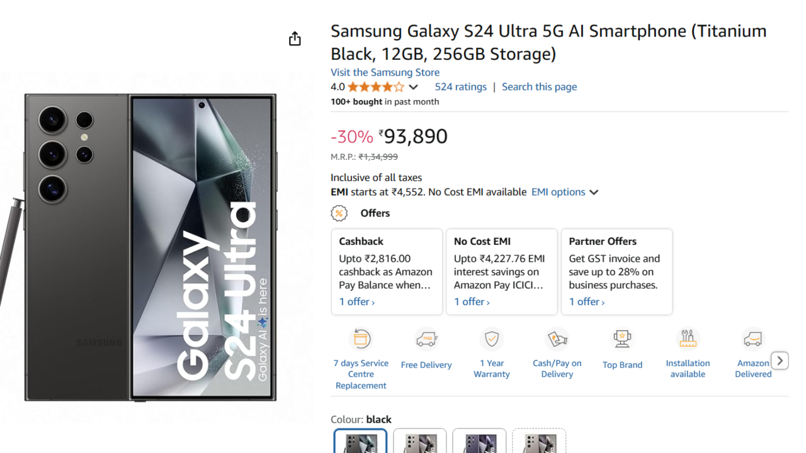Click Search this page link
This screenshot has width=806, height=453.
pyautogui.click(x=539, y=87)
